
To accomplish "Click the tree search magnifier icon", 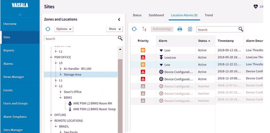I will pos(120,38).
